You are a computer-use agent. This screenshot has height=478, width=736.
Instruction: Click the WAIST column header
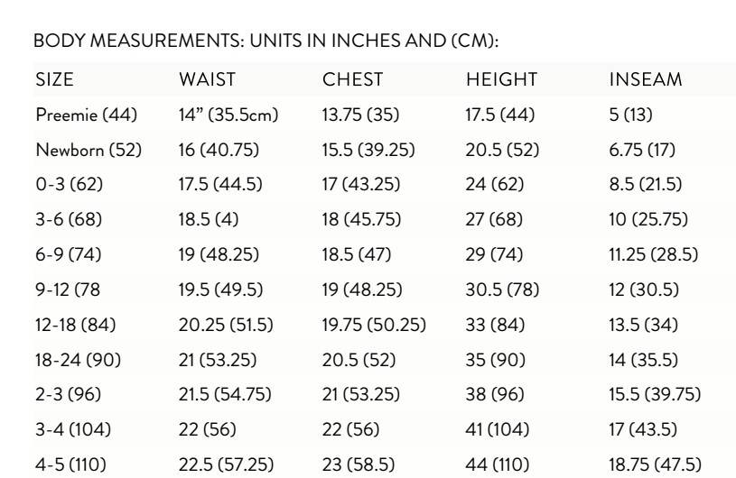pyautogui.click(x=207, y=79)
